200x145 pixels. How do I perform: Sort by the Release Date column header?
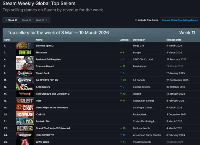click(x=174, y=40)
